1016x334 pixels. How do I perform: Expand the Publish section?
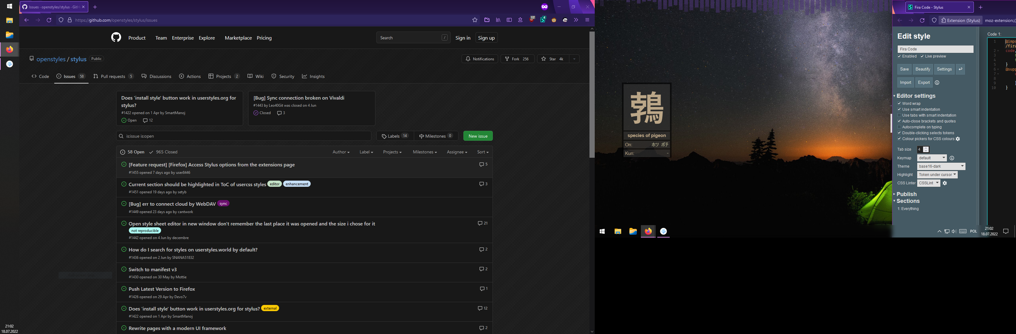pos(906,194)
